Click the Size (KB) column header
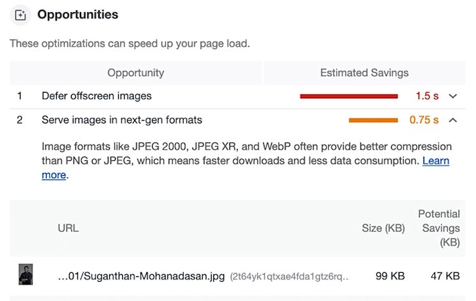The width and height of the screenshot is (476, 301). coord(383,228)
